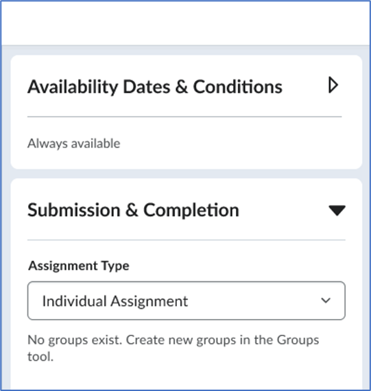Click the 'Assignment Type' field label
This screenshot has width=371, height=391.
coord(79,266)
